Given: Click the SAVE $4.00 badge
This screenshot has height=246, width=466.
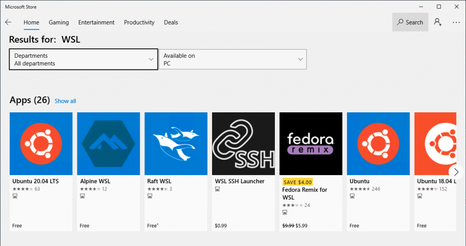Looking at the screenshot, I should pos(298,182).
